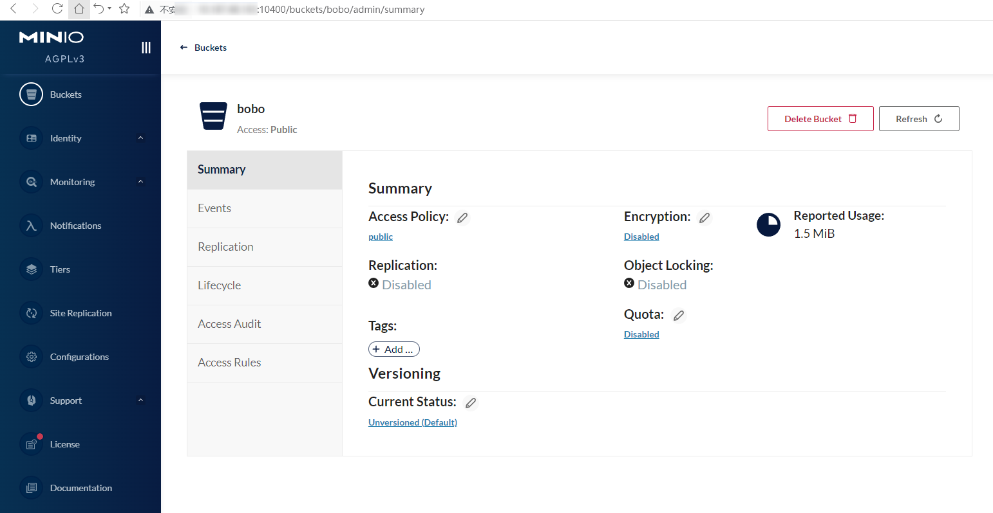Open the Site Replication page
Image resolution: width=993 pixels, height=513 pixels.
coord(80,313)
